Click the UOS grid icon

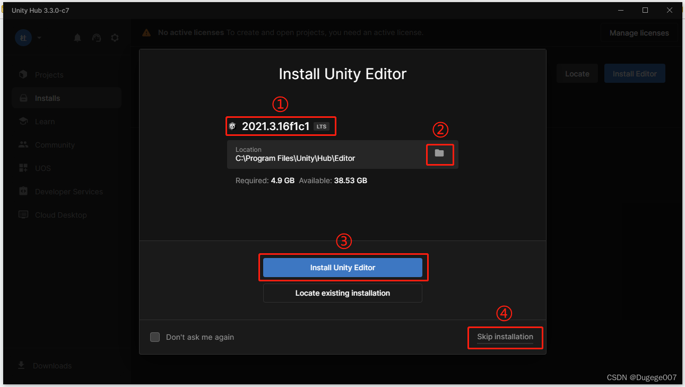point(23,168)
